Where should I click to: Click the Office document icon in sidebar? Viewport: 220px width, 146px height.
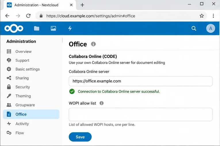point(9,114)
